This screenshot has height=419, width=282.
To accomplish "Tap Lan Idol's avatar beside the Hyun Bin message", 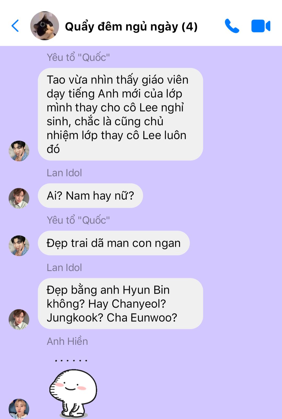I will (19, 319).
